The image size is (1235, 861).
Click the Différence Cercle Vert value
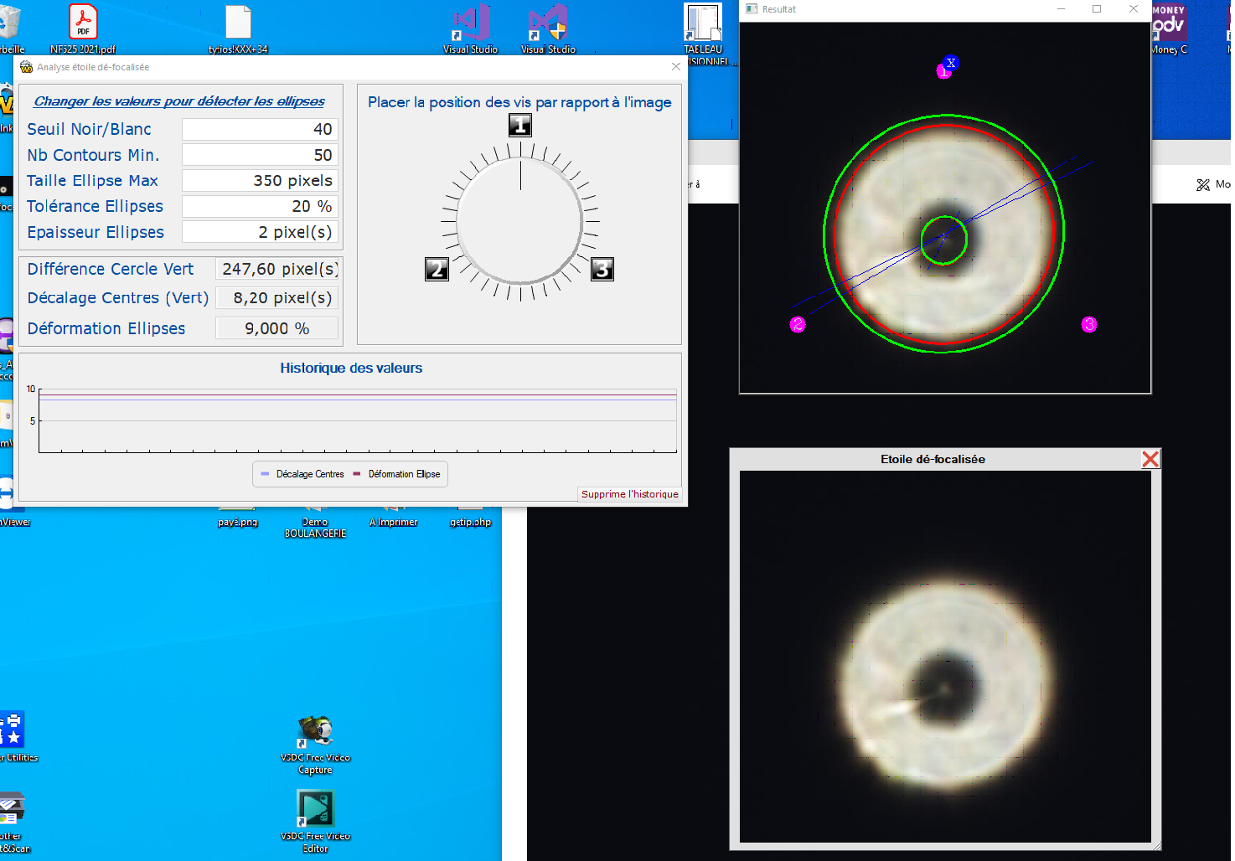277,269
